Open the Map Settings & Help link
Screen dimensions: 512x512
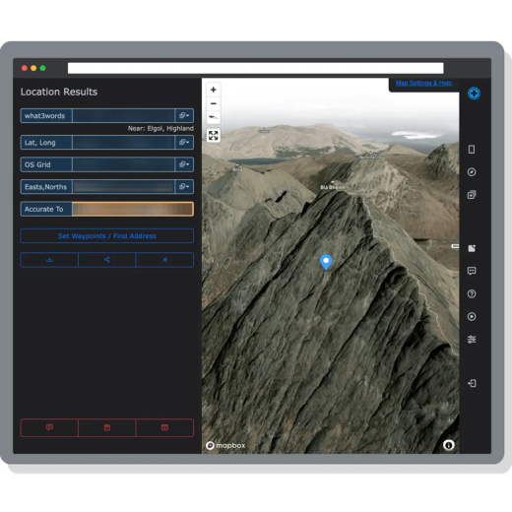coord(423,83)
